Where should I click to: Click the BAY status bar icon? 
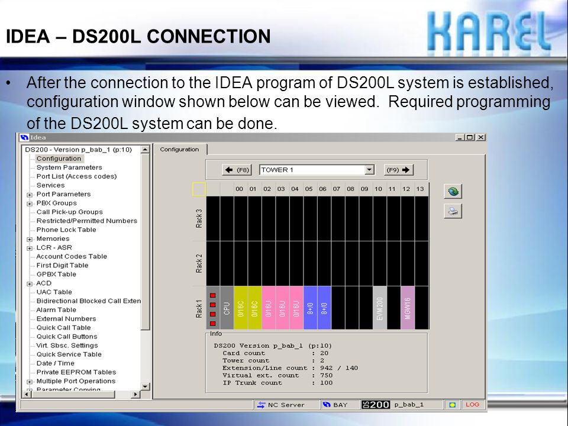[327, 405]
